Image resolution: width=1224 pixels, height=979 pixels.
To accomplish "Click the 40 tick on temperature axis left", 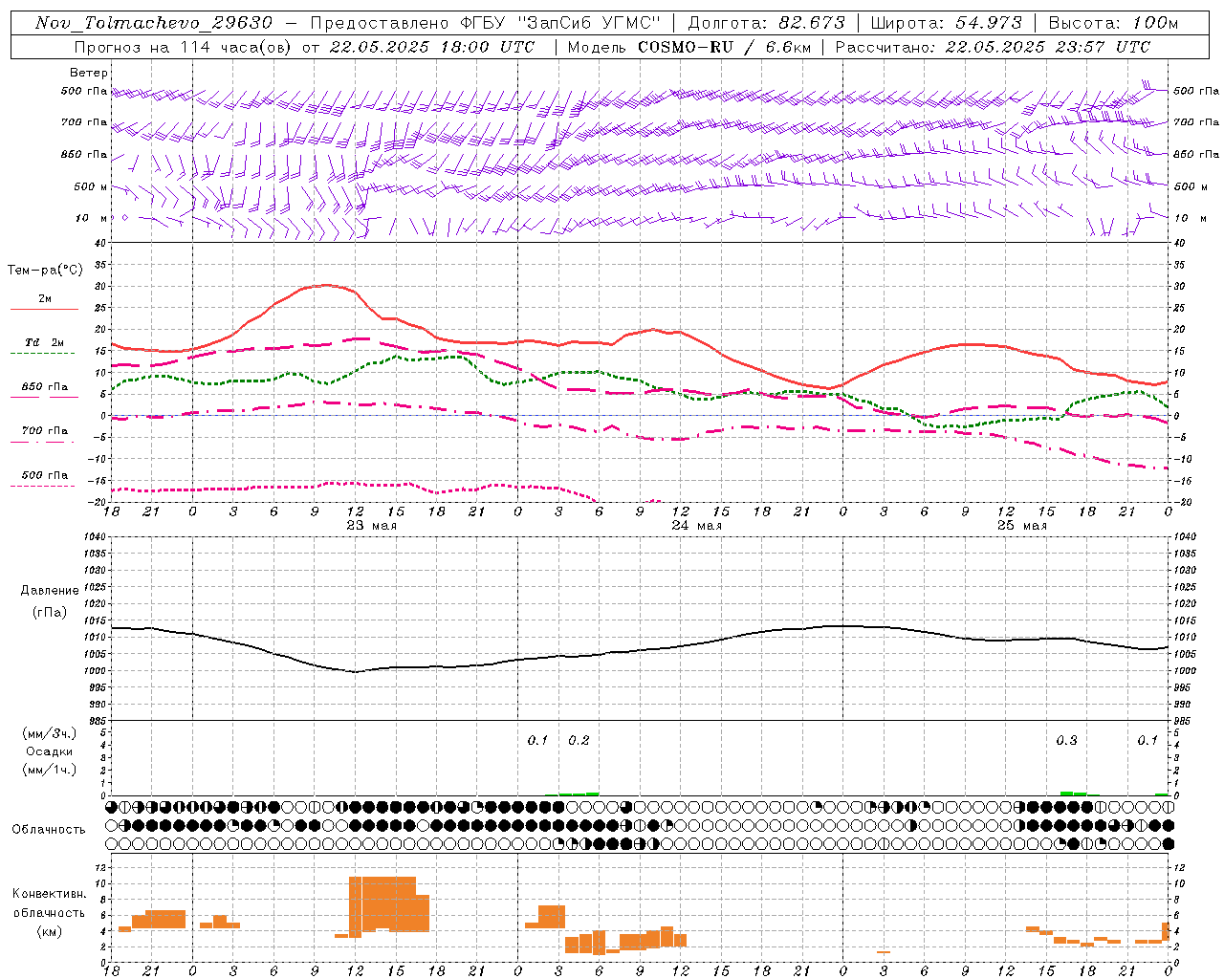I will [99, 243].
